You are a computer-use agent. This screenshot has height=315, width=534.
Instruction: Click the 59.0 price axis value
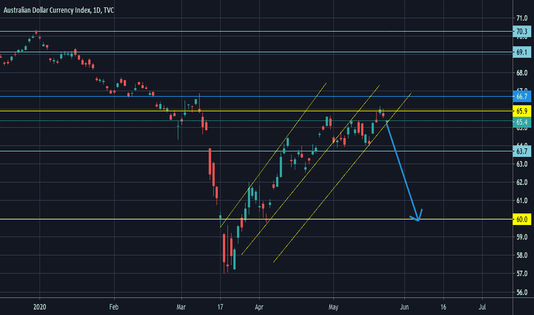(522, 237)
